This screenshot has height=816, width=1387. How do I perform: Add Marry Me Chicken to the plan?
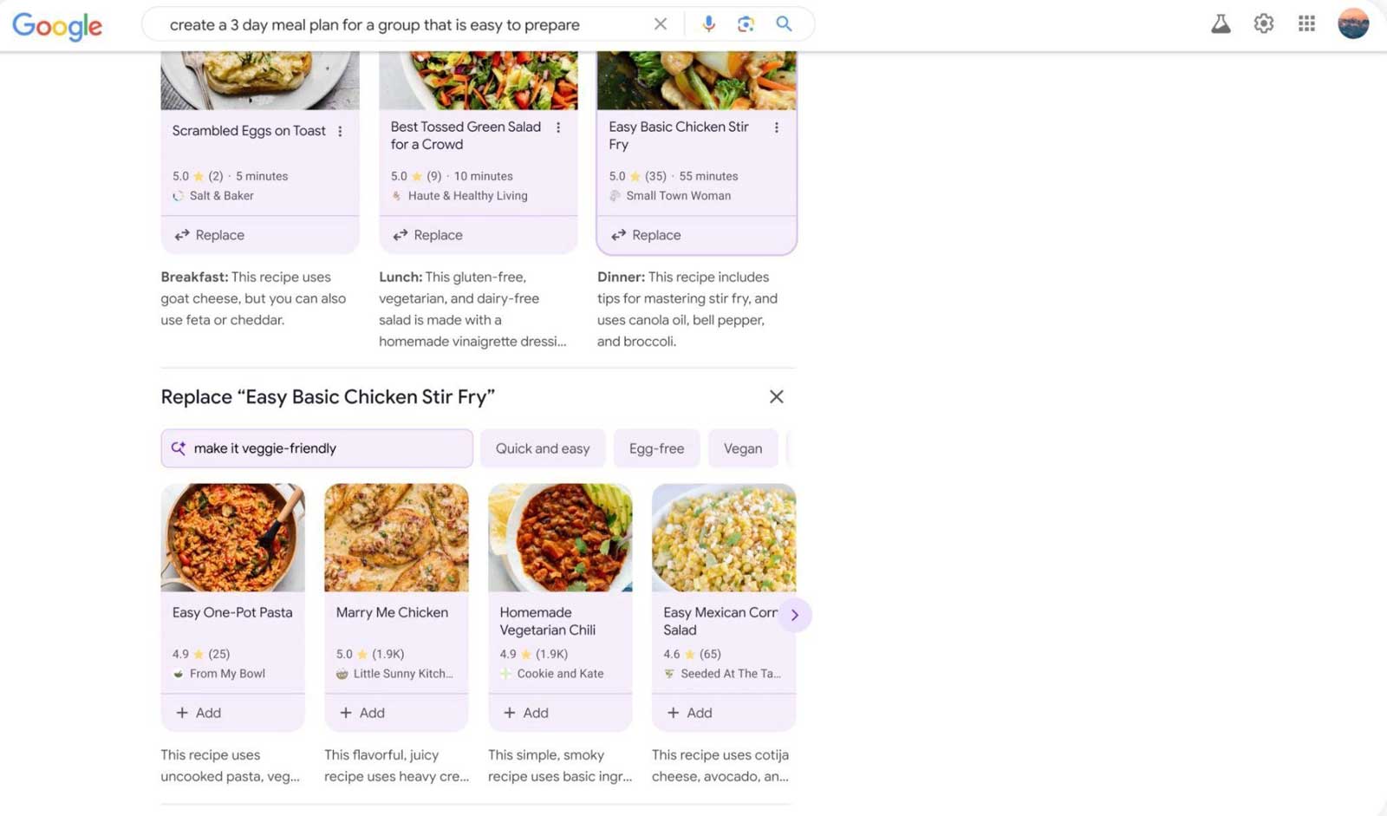point(362,713)
